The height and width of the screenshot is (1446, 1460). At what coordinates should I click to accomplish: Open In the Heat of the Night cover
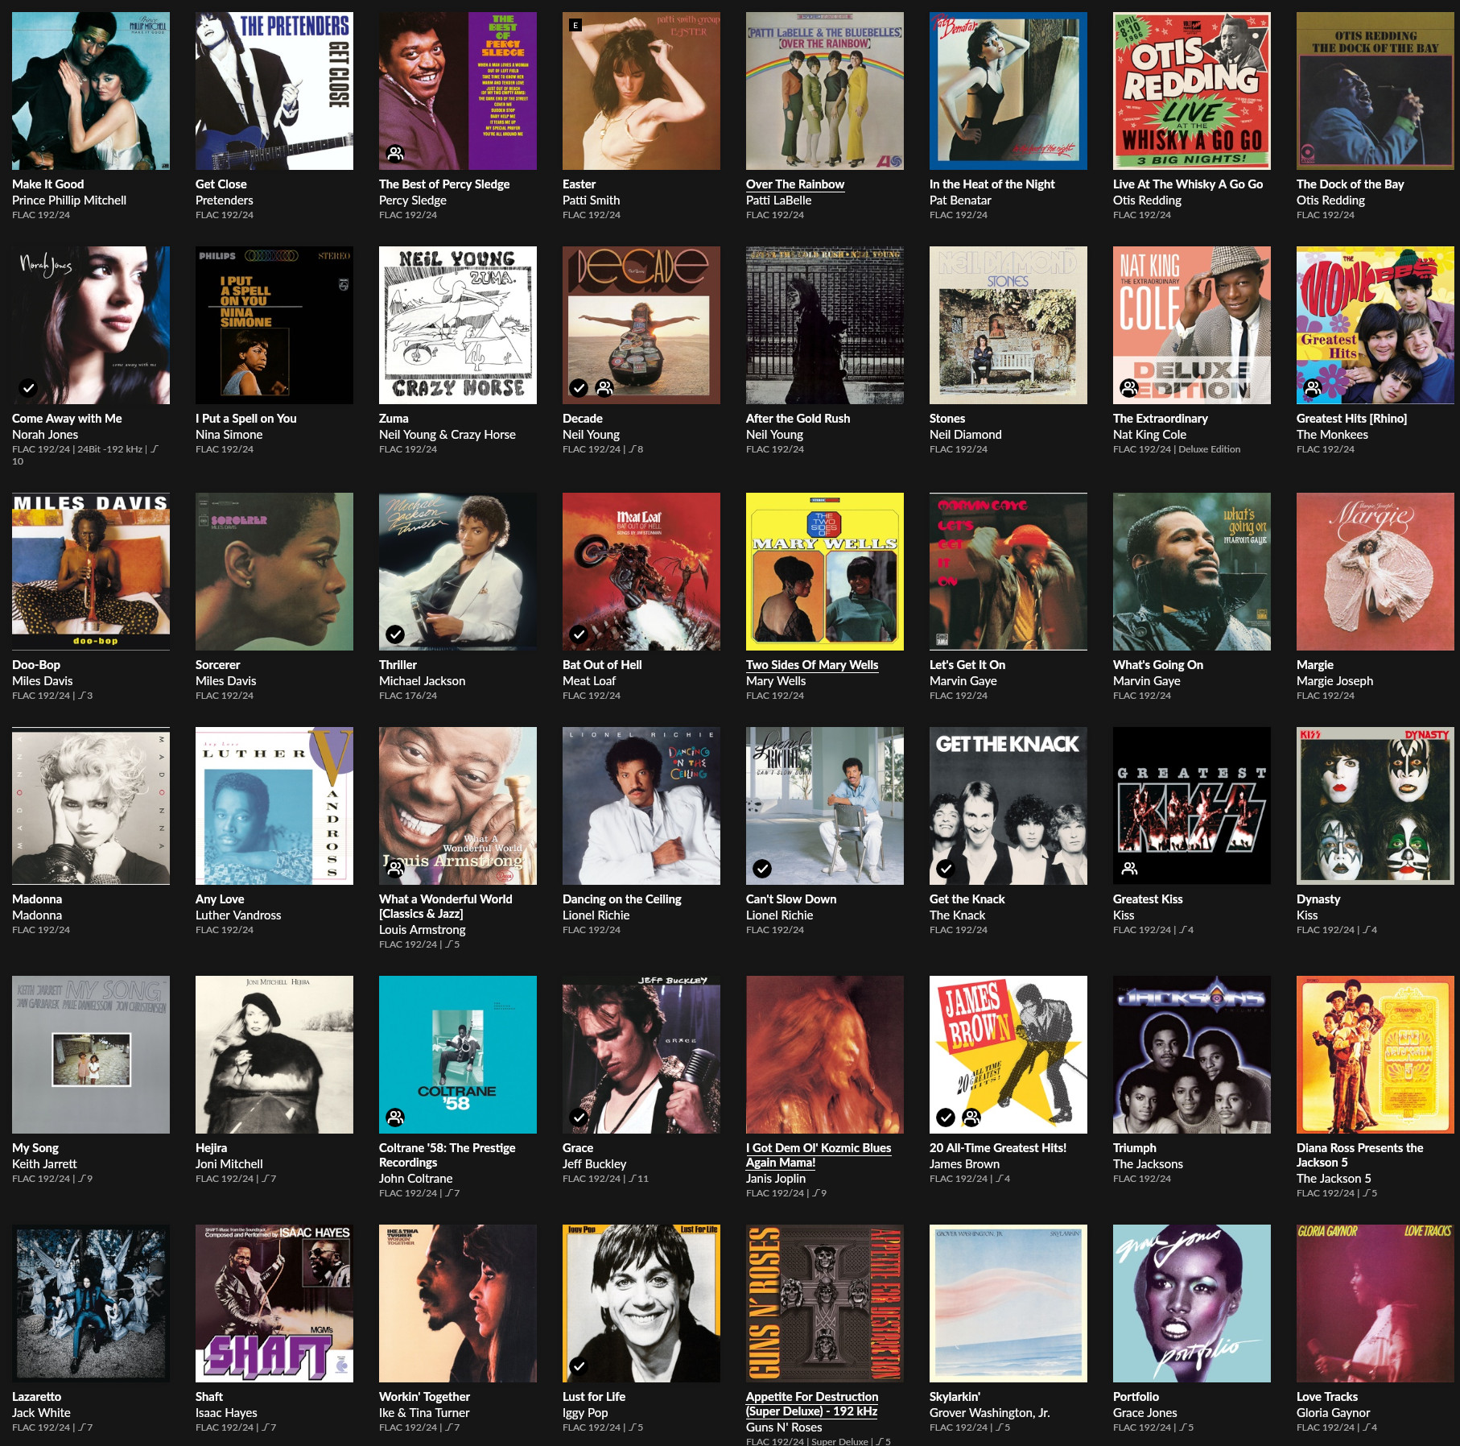point(1008,91)
